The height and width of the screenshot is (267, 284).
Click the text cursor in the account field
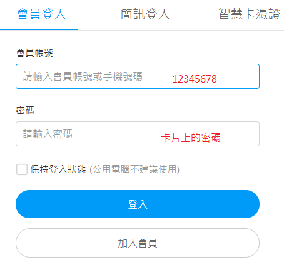click(23, 76)
